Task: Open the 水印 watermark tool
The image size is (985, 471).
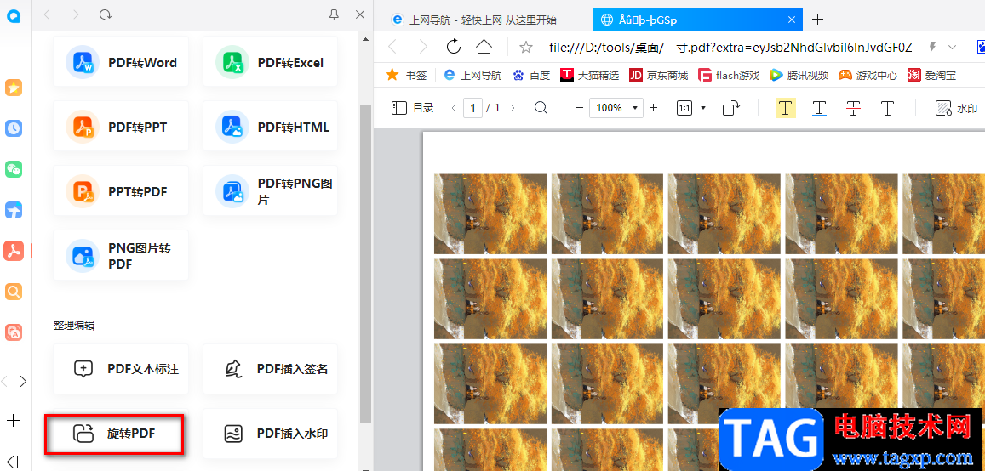Action: coord(957,108)
